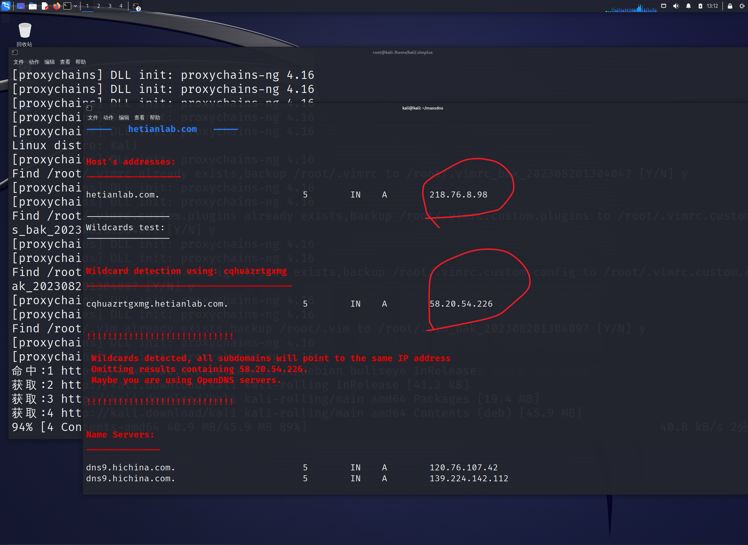748x545 pixels.
Task: Click the battery power indicator
Action: pos(700,6)
